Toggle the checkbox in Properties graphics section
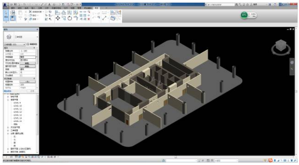This screenshot has width=299, height=165. click(x=21, y=76)
